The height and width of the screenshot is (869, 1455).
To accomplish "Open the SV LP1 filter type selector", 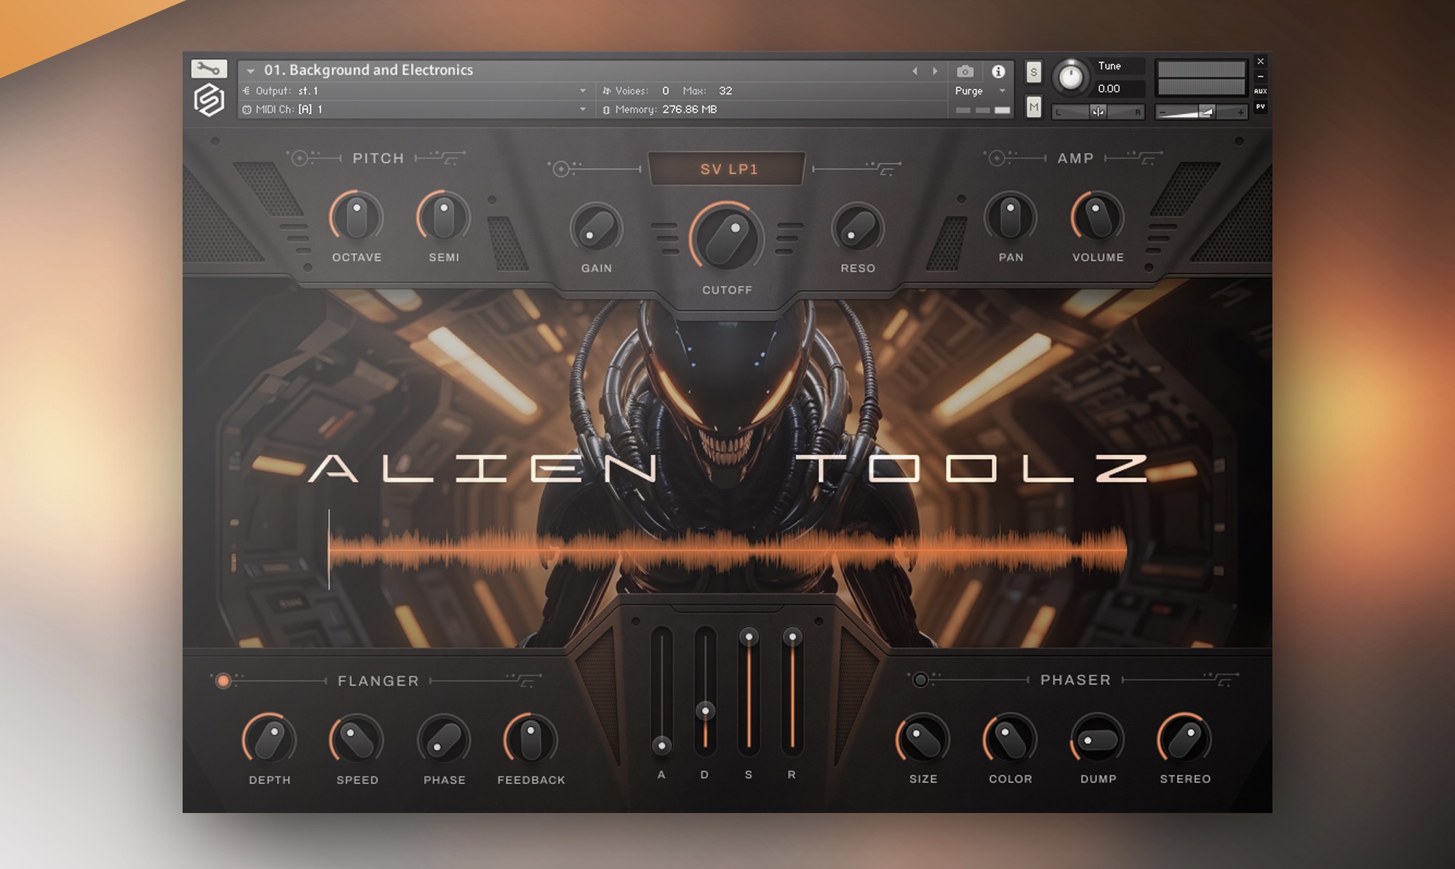I will pos(728,169).
